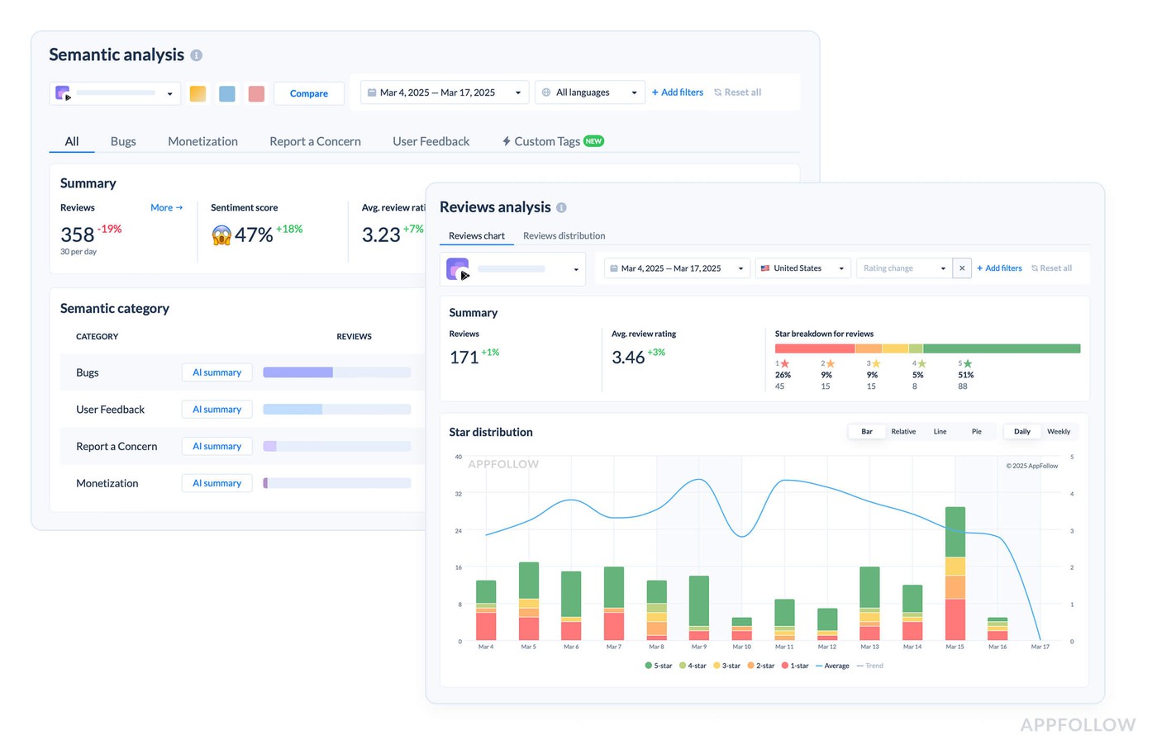The width and height of the screenshot is (1157, 754).
Task: Click the Reset all icon in Reviews analysis filters
Action: click(x=1033, y=268)
